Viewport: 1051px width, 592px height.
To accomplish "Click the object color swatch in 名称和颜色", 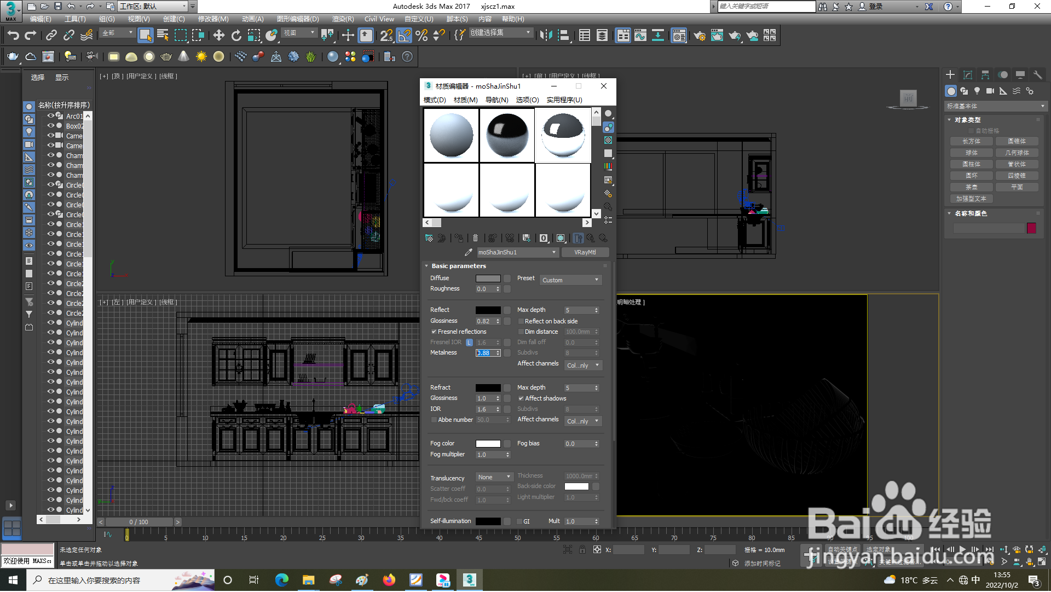I will click(x=1031, y=229).
